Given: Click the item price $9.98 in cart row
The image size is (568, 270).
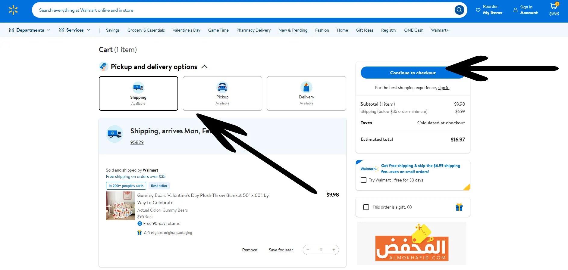Looking at the screenshot, I should (x=333, y=195).
